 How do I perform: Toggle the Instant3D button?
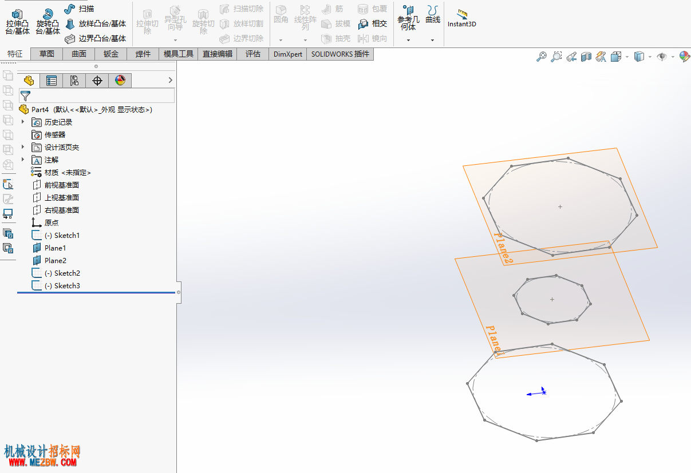click(x=461, y=18)
